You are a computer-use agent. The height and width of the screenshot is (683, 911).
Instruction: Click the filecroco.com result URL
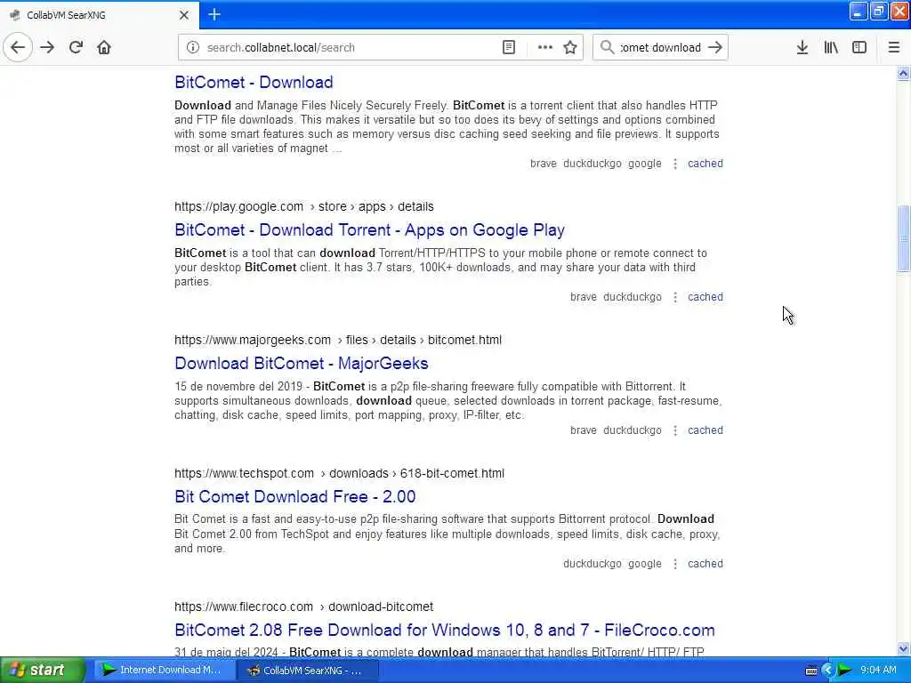[x=304, y=607]
